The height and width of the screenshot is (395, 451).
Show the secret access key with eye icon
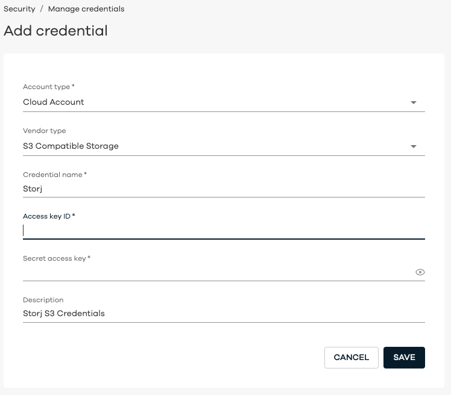click(x=420, y=272)
